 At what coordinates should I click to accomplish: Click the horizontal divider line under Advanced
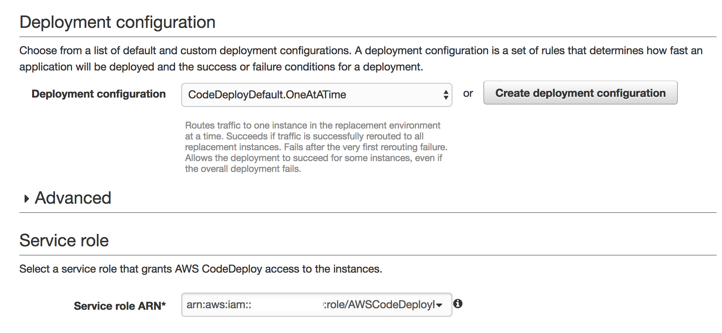pyautogui.click(x=367, y=213)
